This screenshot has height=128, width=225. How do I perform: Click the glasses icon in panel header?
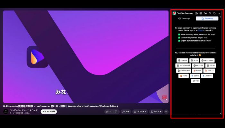pyautogui.click(x=205, y=13)
